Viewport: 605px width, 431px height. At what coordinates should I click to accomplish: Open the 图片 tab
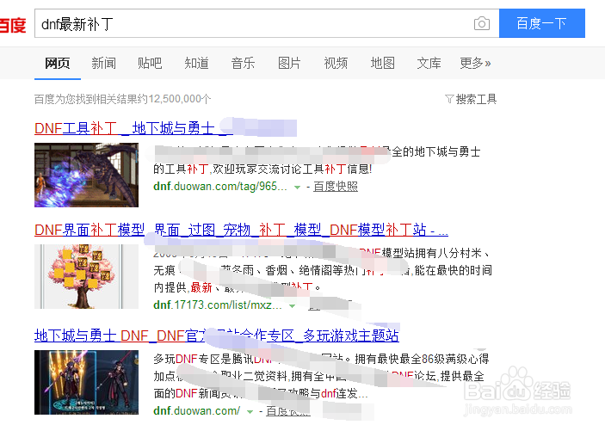coord(289,63)
